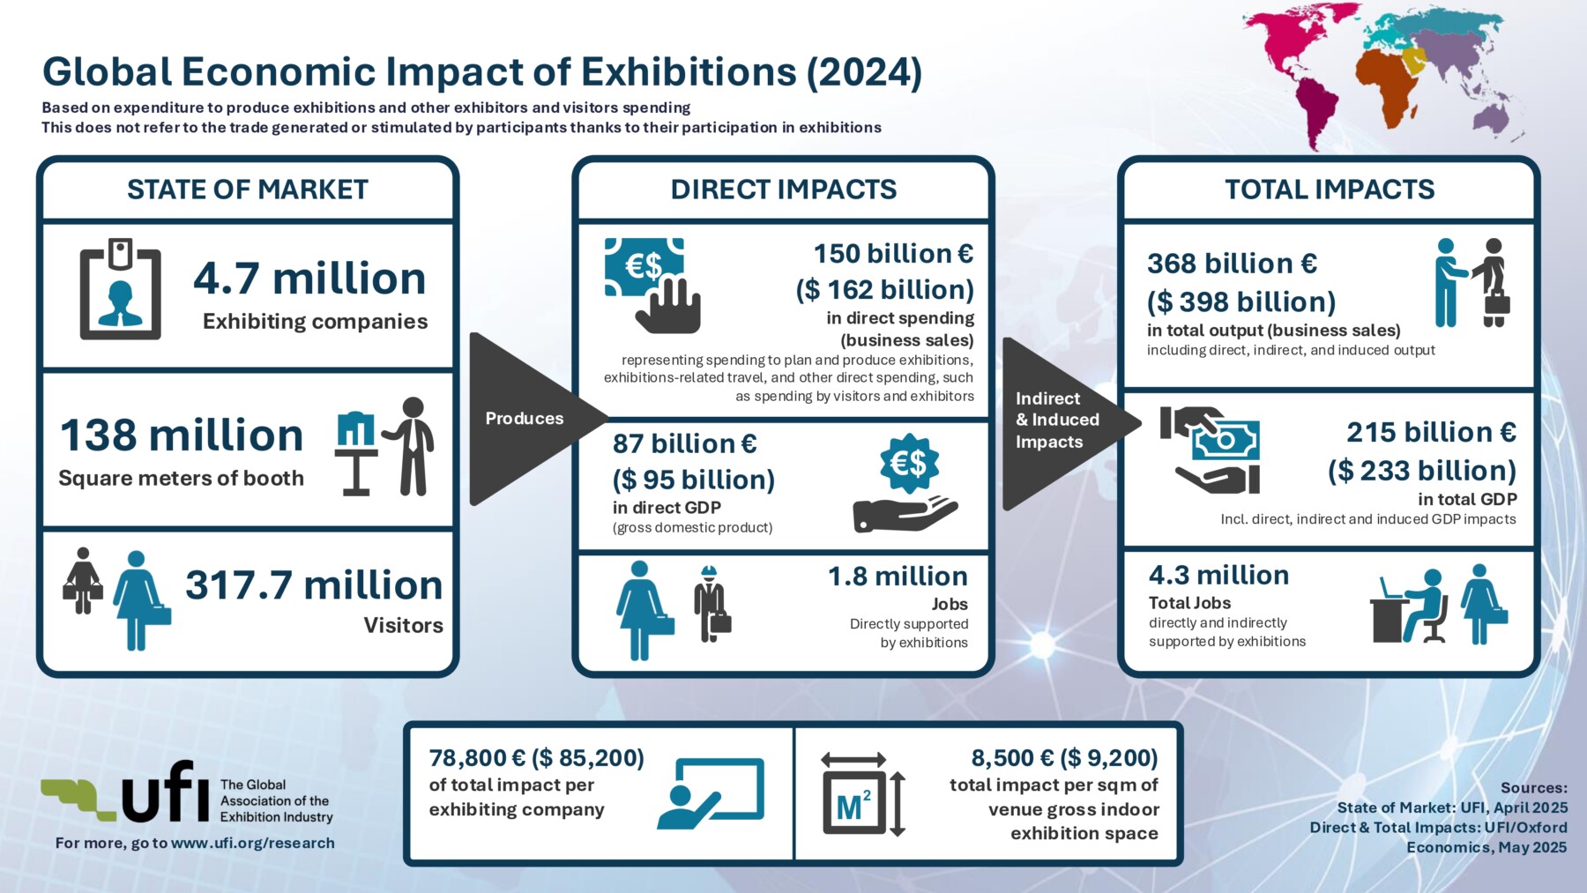Click the State of Market: UFI, April 2025 source
Viewport: 1587px width, 893px height.
click(1452, 807)
